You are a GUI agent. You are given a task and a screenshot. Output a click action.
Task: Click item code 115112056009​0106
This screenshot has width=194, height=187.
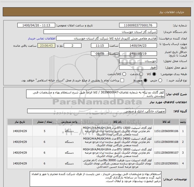pos(166,131)
